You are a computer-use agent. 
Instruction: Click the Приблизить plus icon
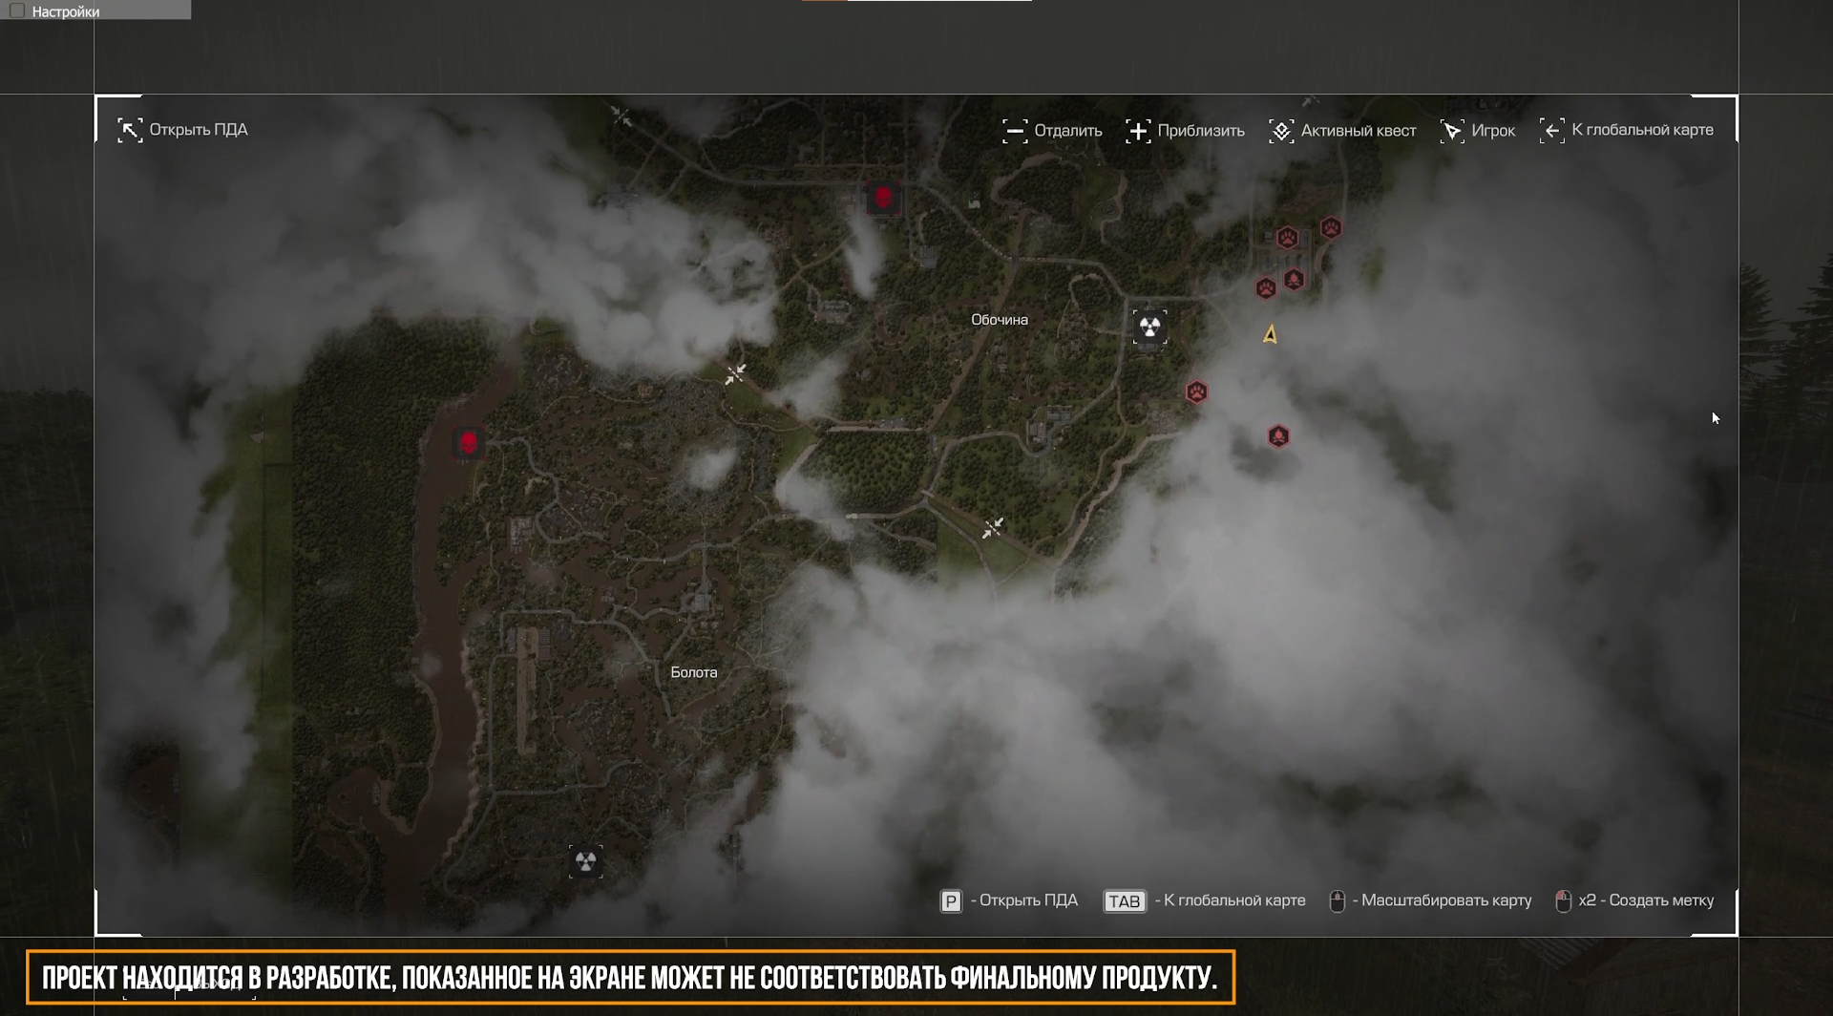pyautogui.click(x=1138, y=131)
